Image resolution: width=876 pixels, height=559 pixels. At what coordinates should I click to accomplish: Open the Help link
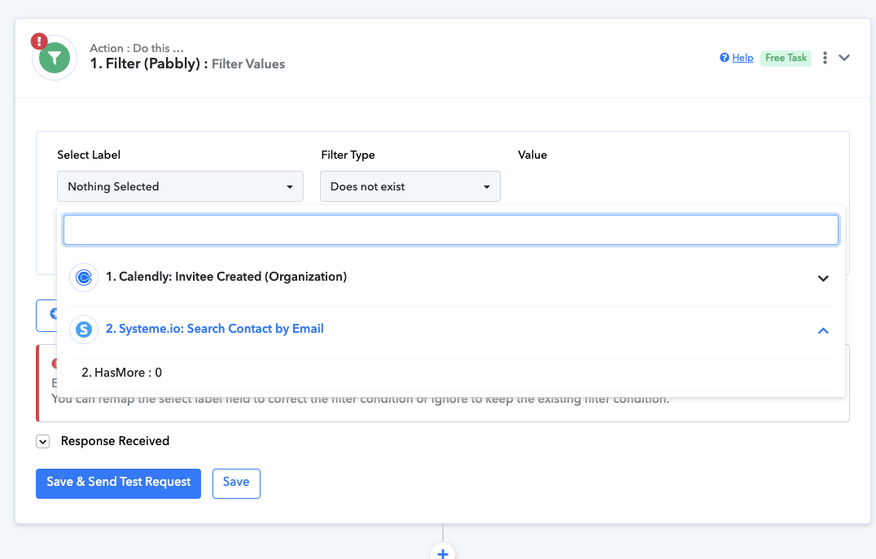click(x=742, y=58)
